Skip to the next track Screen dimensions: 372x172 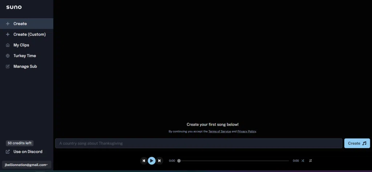[x=159, y=161]
